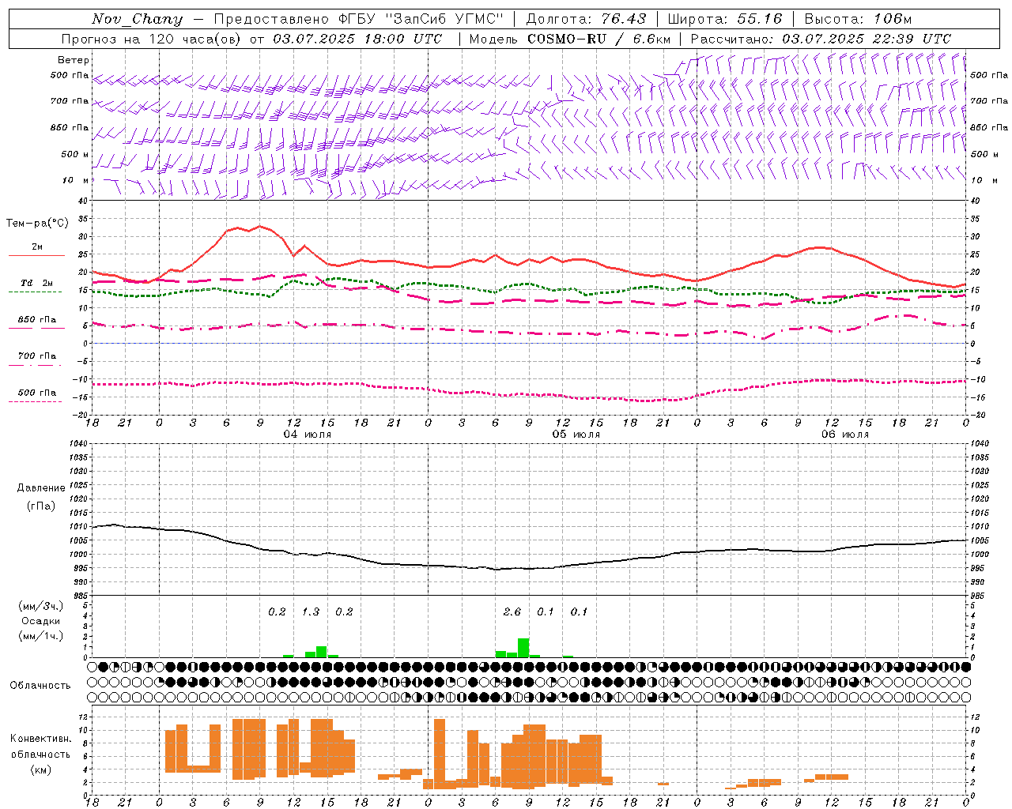The image size is (1012, 809).
Task: Click 'Рассчитано: 03.07.2025 22:39 UTC' text
Action: pyautogui.click(x=821, y=39)
